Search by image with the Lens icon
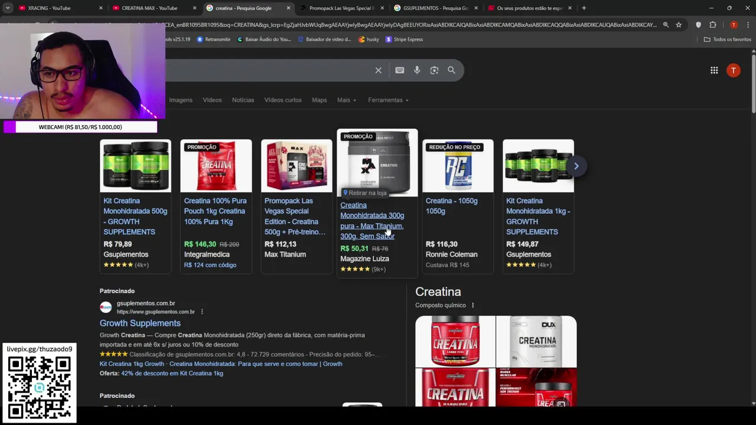The width and height of the screenshot is (756, 425). coord(434,70)
